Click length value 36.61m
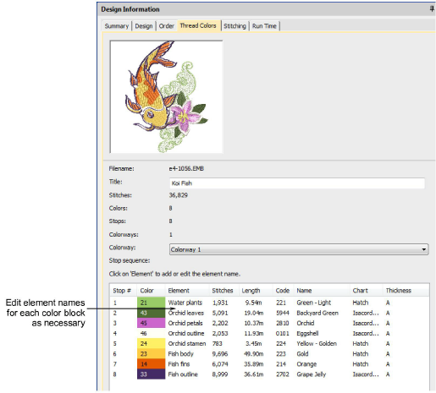The width and height of the screenshot is (436, 393). pos(254,374)
